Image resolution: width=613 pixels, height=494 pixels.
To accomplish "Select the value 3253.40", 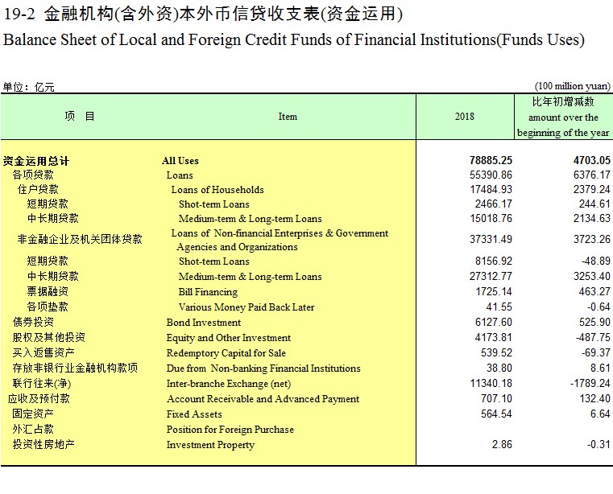I will 591,276.
